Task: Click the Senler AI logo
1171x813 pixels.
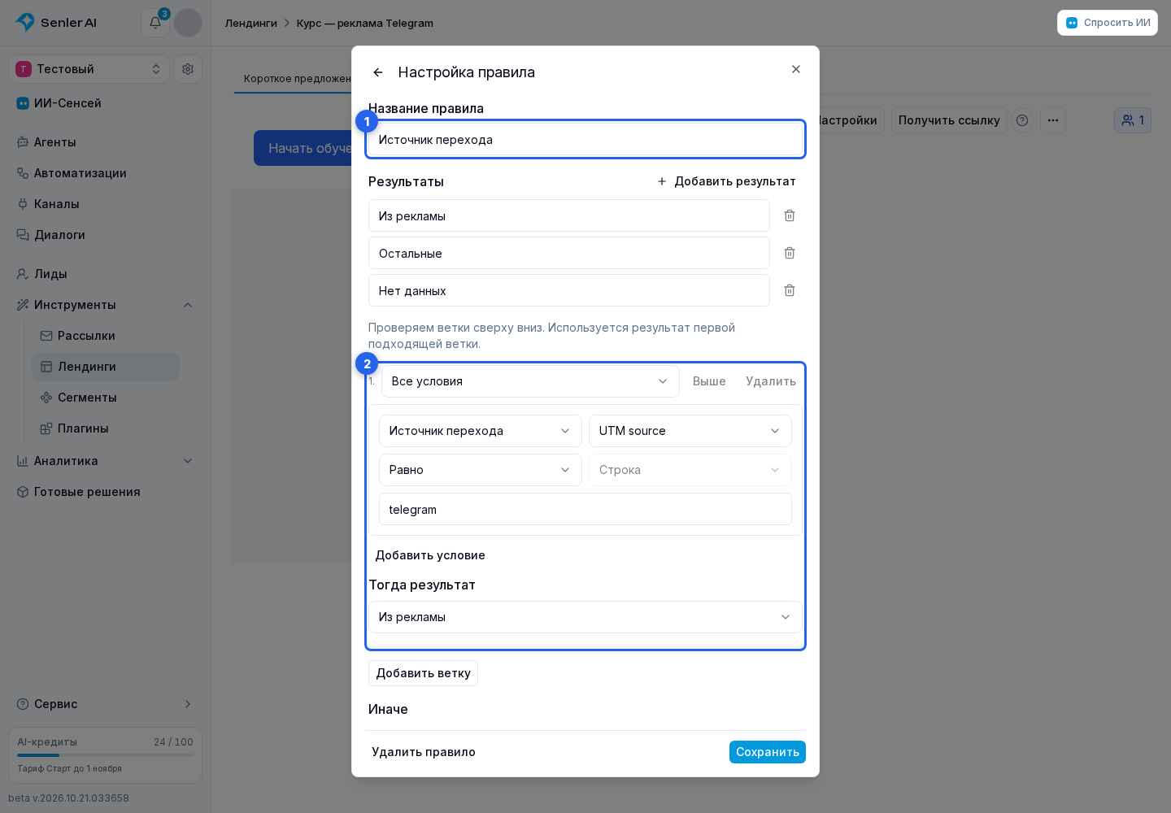Action: point(56,23)
